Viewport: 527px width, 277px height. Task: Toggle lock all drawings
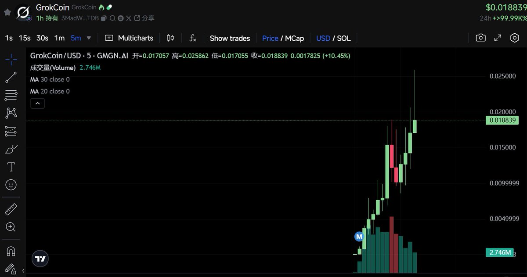[11, 269]
